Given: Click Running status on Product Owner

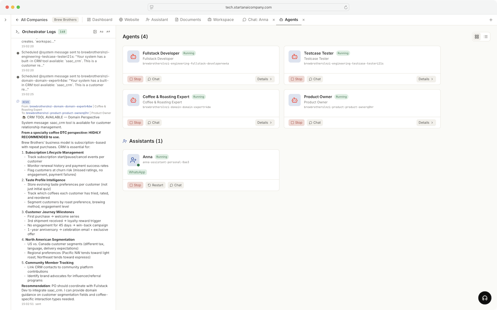Looking at the screenshot, I should tap(341, 97).
